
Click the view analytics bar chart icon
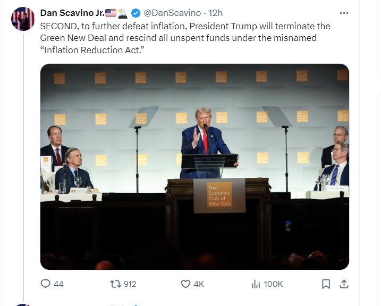(x=256, y=284)
